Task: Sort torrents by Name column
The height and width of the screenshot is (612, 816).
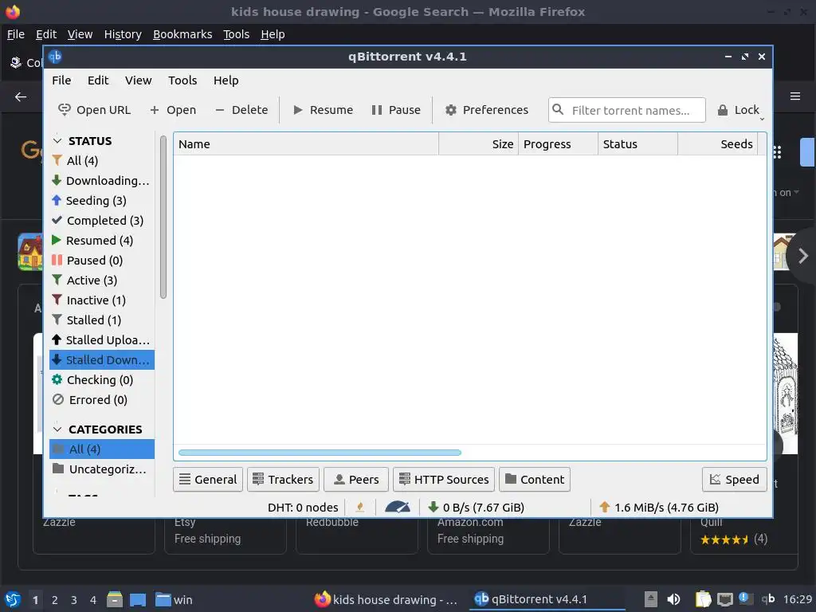Action: click(306, 144)
